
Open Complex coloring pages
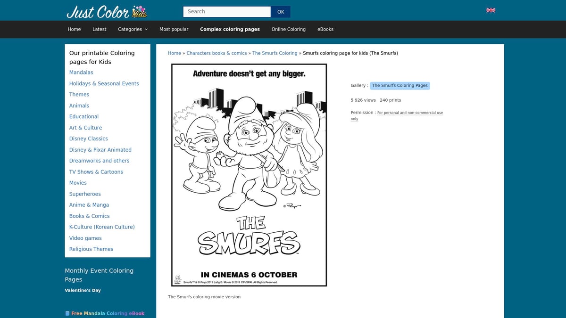click(x=230, y=29)
